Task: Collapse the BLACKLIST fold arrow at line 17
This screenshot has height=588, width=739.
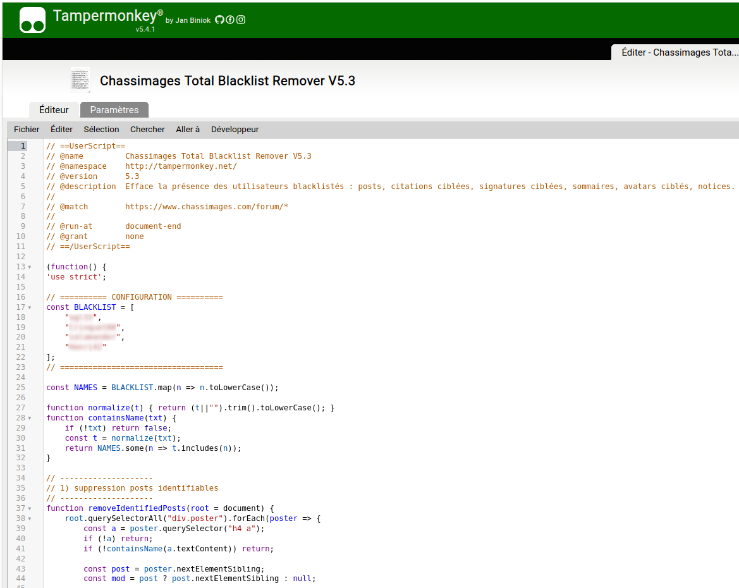Action: click(30, 307)
